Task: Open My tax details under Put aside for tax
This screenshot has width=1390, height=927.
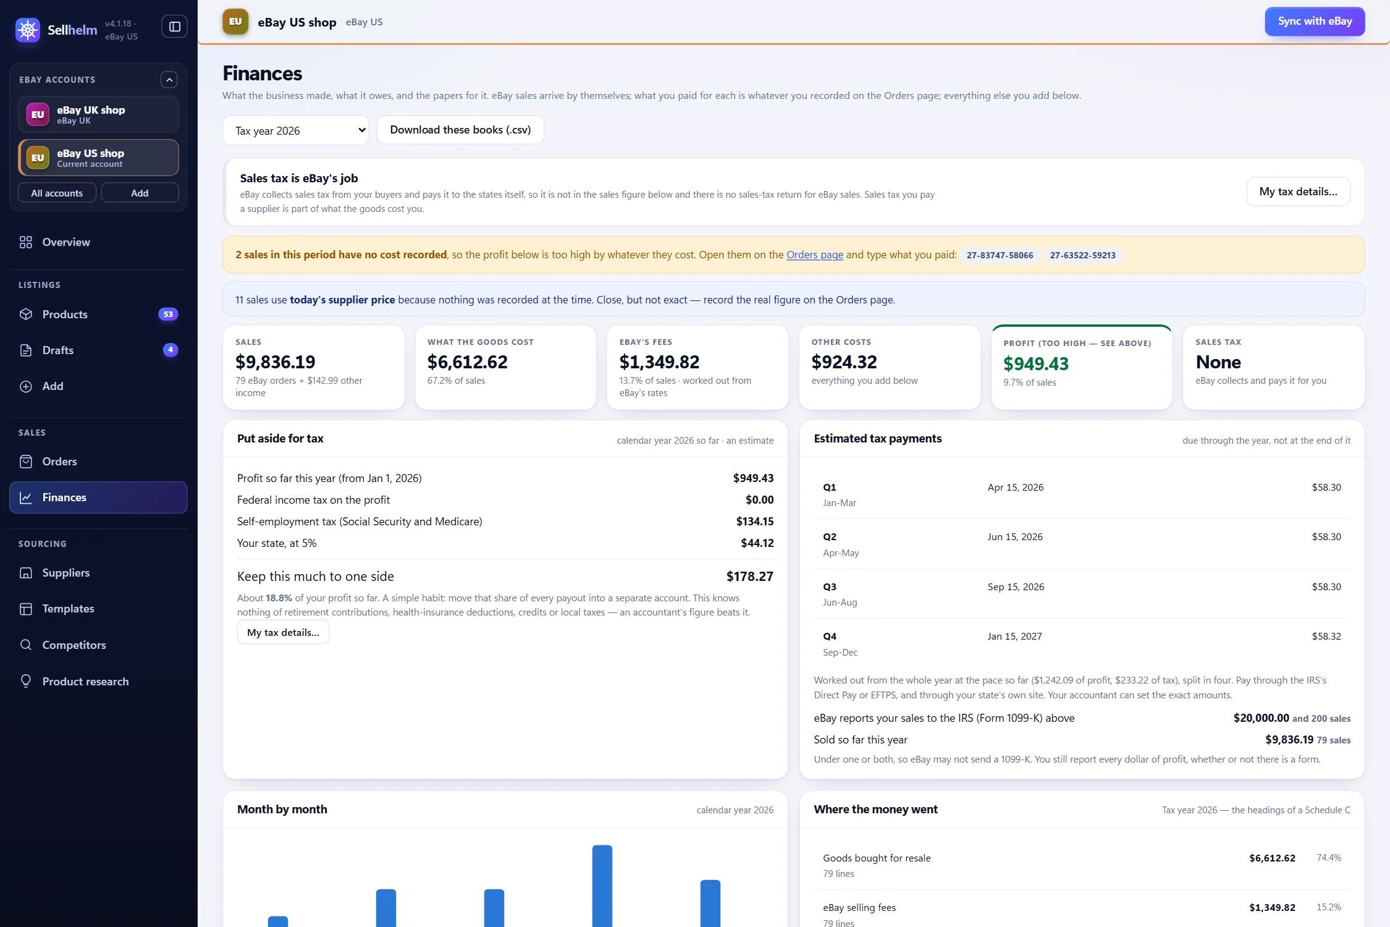Action: click(283, 632)
